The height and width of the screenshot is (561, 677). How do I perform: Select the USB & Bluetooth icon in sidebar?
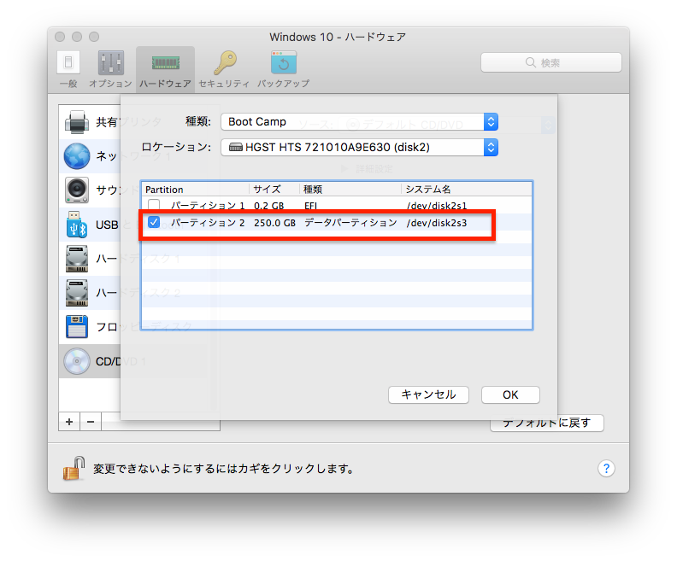pos(77,225)
